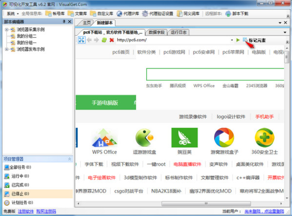Open the 帐号库 account library
The image size is (292, 216).
(x=55, y=13)
